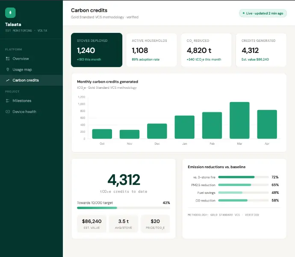Open the Overview page in sidebar
Viewport: 295px width, 257px height.
tap(21, 58)
